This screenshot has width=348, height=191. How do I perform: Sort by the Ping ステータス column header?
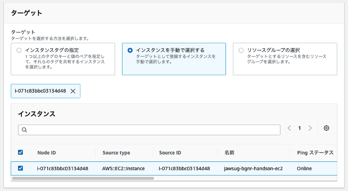[315, 153]
